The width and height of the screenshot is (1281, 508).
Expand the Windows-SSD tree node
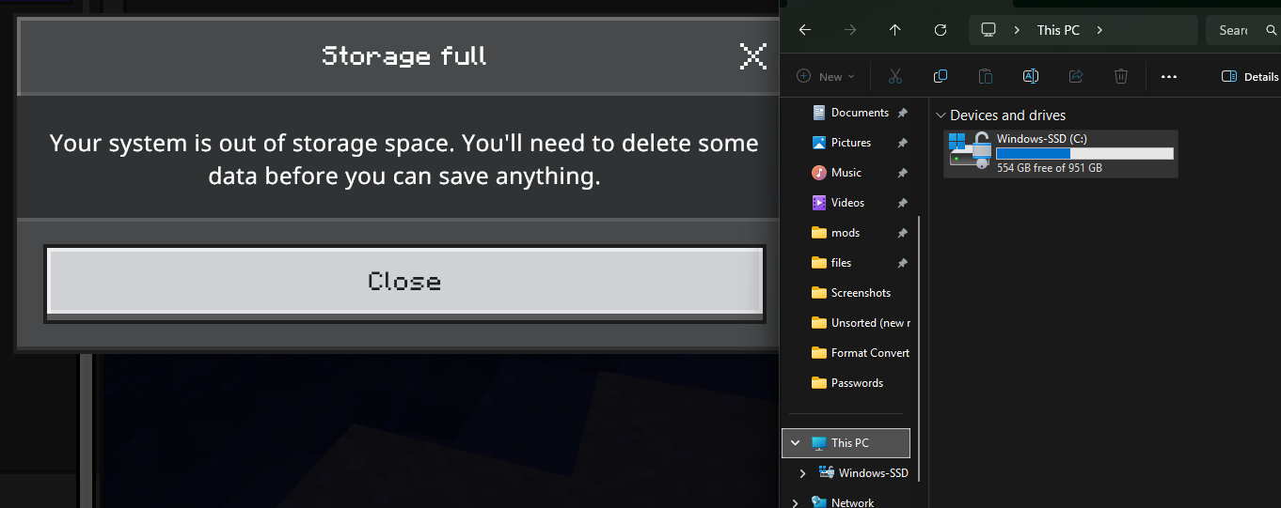(x=802, y=473)
